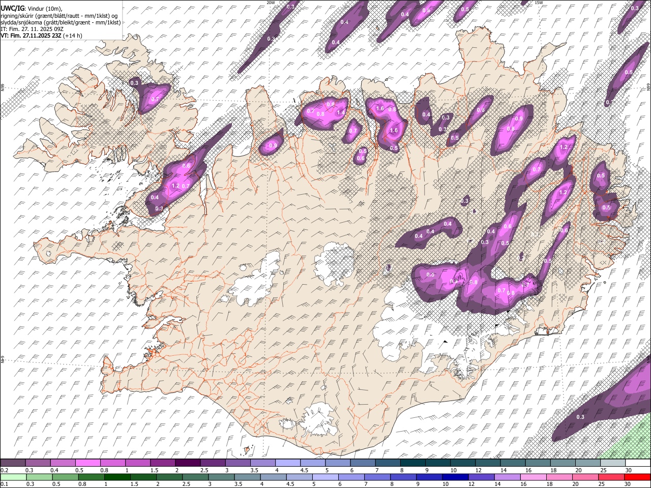Viewport: 651px width, 488px height.
Task: Select the "rigning/skúrir" legend description line
Action: (x=59, y=15)
